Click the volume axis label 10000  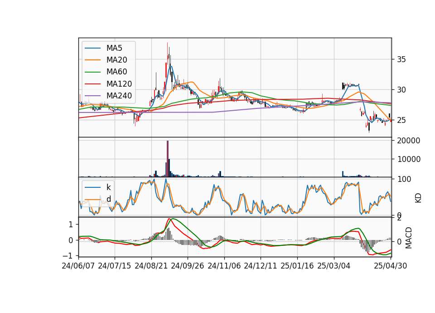[409, 159]
